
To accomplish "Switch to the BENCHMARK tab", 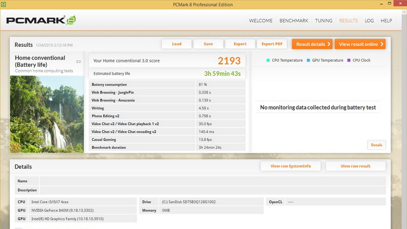I will point(294,20).
